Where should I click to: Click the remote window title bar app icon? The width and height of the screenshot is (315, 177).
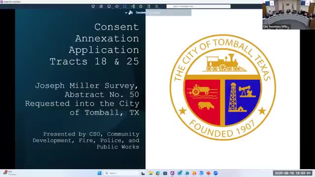click(1, 2)
